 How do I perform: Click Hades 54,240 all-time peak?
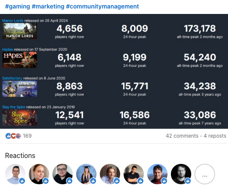(x=200, y=60)
